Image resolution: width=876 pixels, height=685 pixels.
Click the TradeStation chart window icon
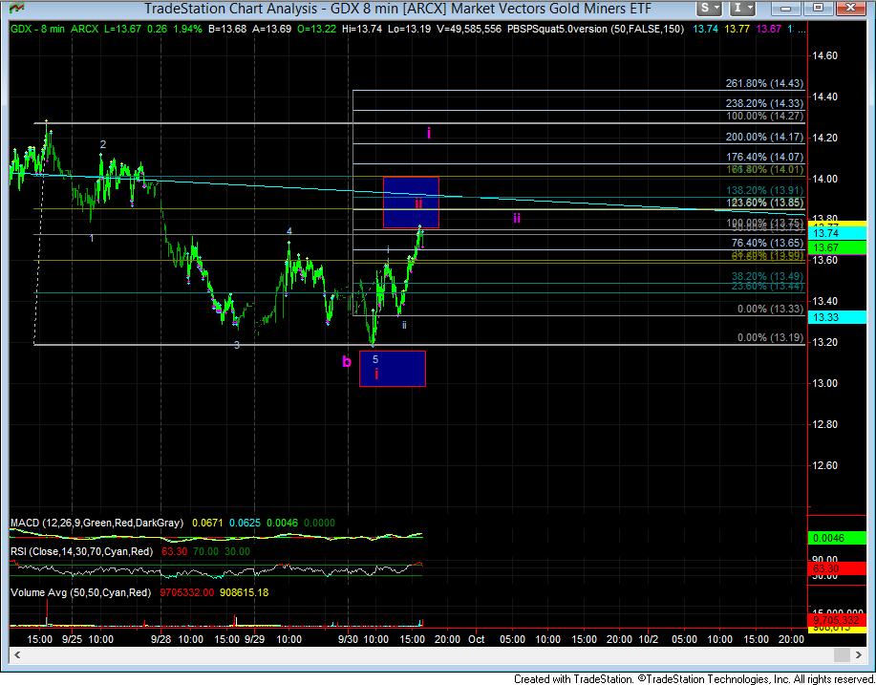click(x=18, y=8)
